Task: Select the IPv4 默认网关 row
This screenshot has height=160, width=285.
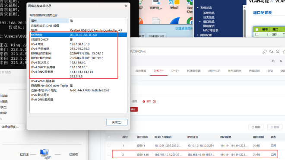Action: click(x=78, y=63)
